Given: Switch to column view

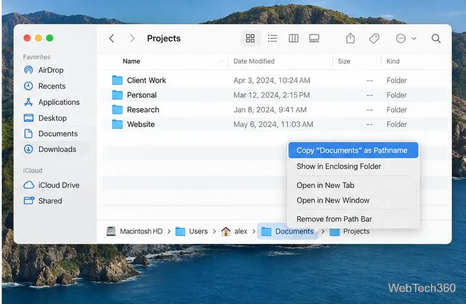Looking at the screenshot, I should 294,38.
